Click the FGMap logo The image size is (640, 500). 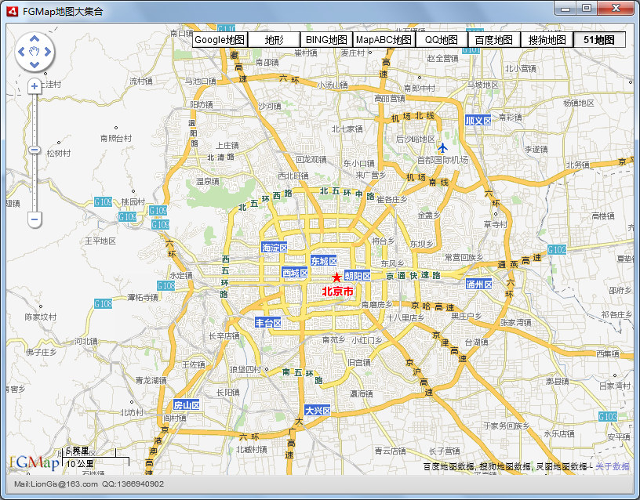35,462
